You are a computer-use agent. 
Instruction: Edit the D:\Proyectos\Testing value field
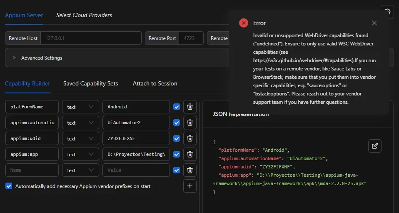coord(136,154)
